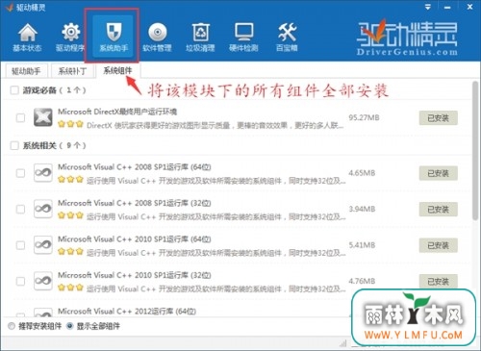The height and width of the screenshot is (351, 481).
Task: Open the 垃圾清理 recycle bin icon
Action: (x=200, y=37)
